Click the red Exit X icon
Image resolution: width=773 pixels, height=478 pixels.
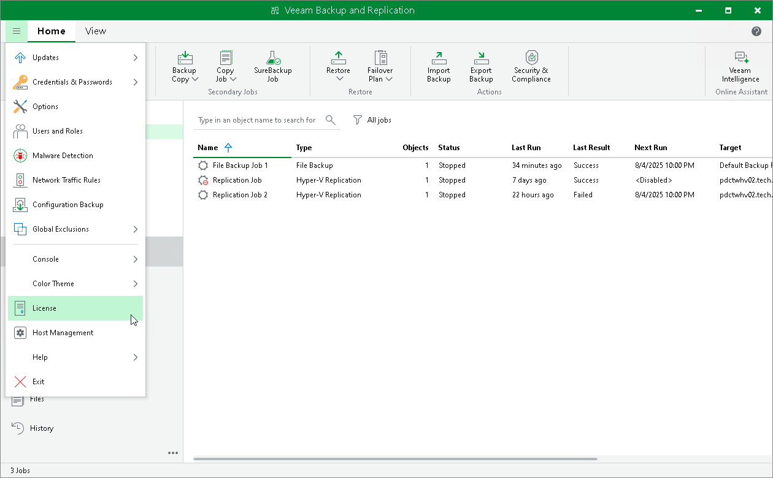click(20, 382)
